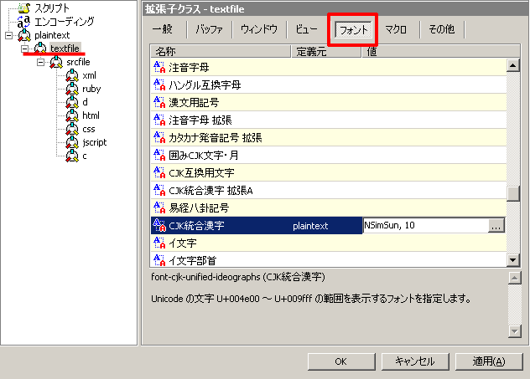The image size is (530, 379).
Task: Click the 定義元 column header
Action: point(326,51)
